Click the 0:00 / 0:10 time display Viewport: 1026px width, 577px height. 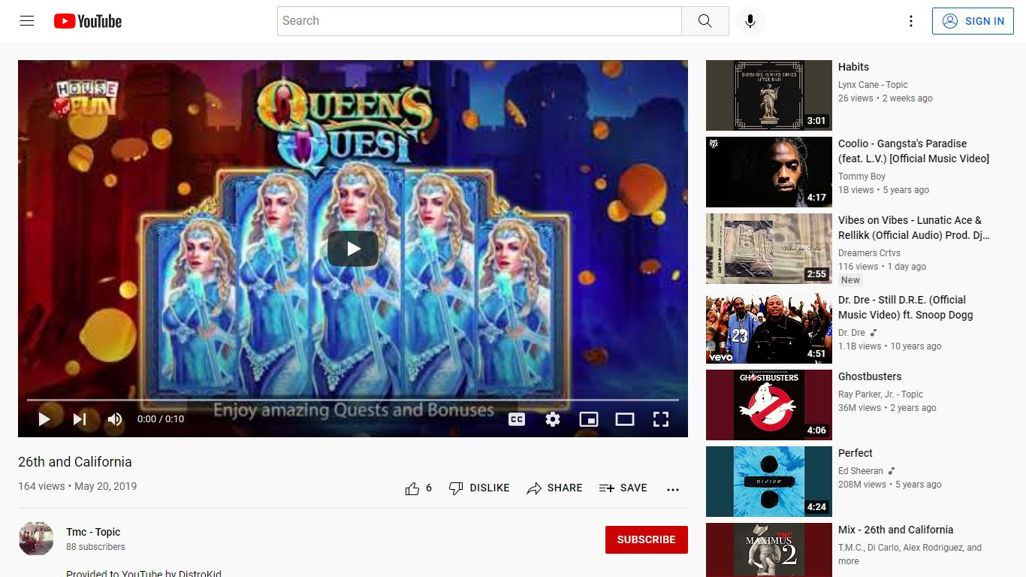(161, 419)
